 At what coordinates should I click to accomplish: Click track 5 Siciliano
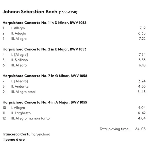click(x=19, y=60)
